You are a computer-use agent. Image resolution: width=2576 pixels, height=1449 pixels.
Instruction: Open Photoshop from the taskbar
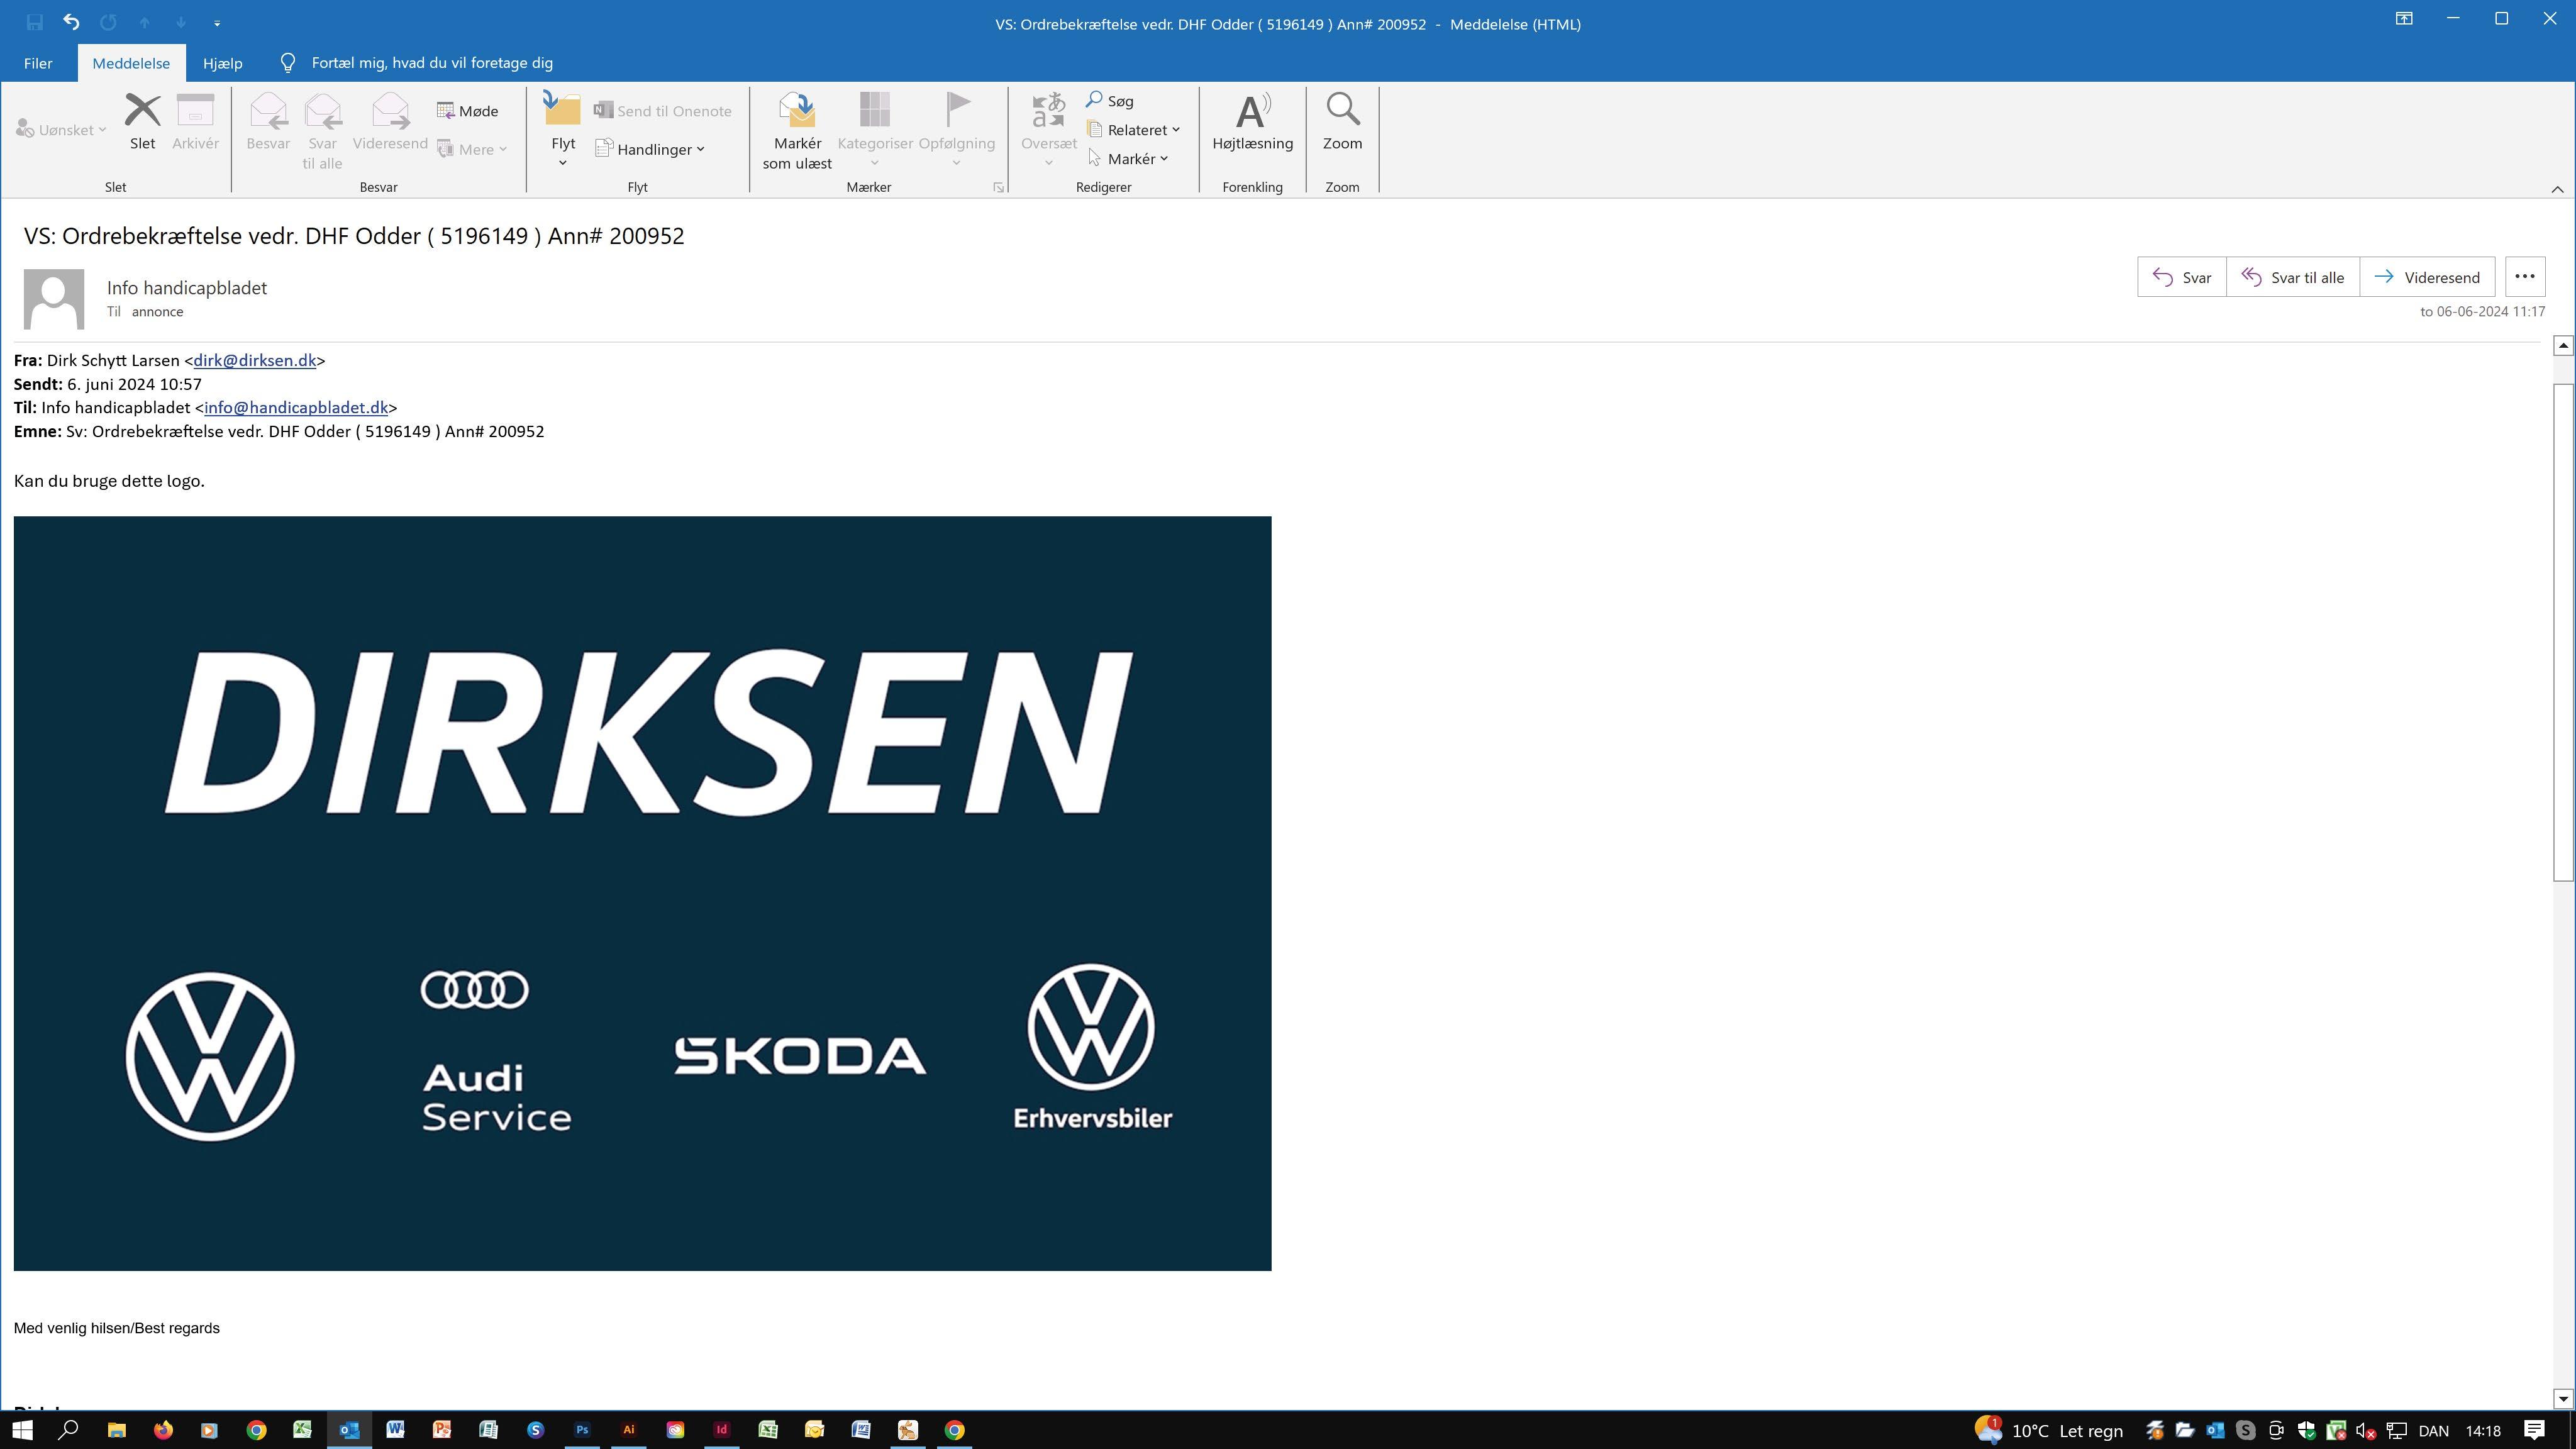tap(582, 1430)
